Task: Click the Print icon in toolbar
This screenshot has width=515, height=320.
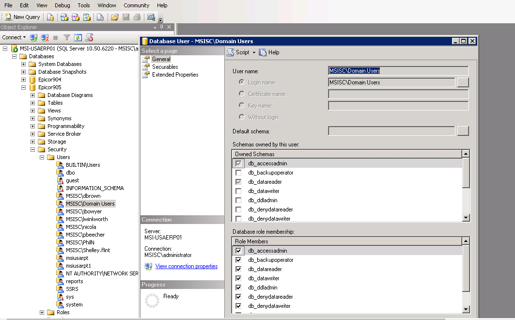Action: pyautogui.click(x=137, y=17)
